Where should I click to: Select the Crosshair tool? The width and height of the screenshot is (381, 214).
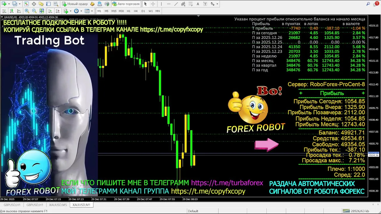pyautogui.click(x=153, y=4)
